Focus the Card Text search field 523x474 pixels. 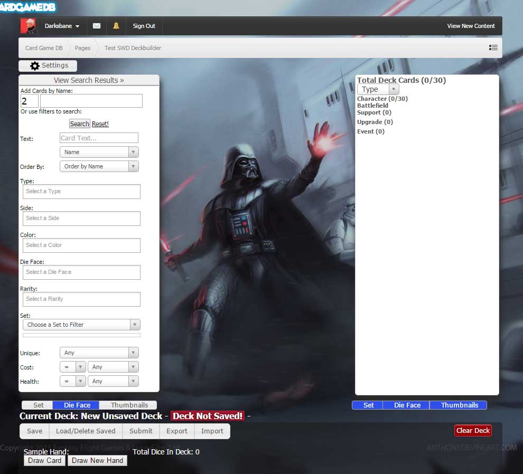[x=99, y=138]
